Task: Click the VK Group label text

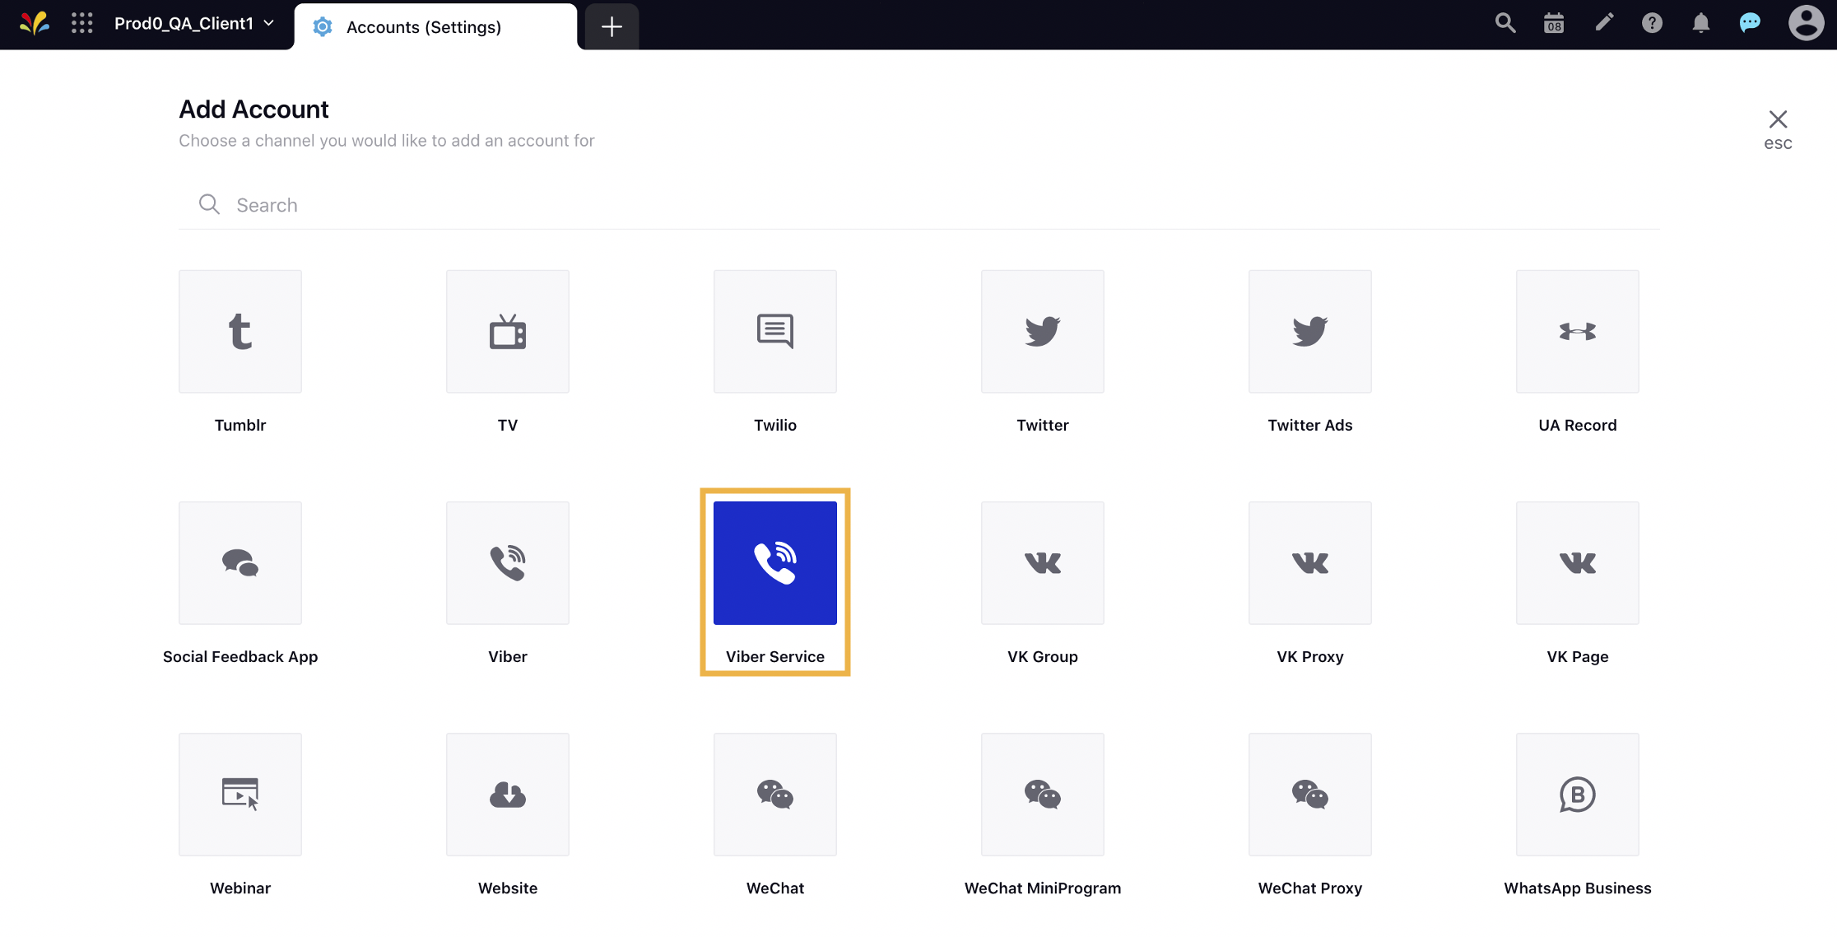Action: point(1043,656)
